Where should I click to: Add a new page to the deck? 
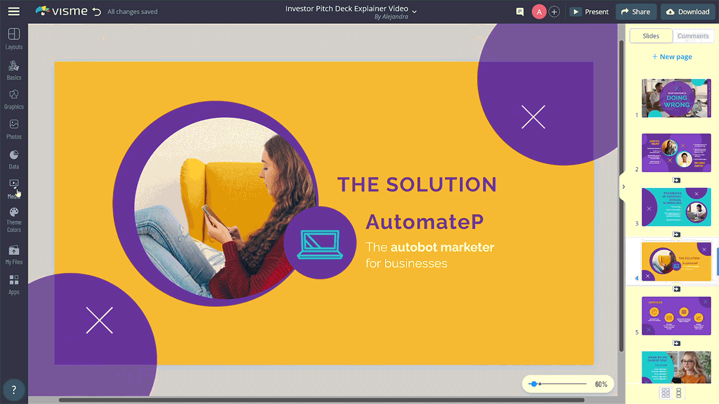tap(672, 57)
